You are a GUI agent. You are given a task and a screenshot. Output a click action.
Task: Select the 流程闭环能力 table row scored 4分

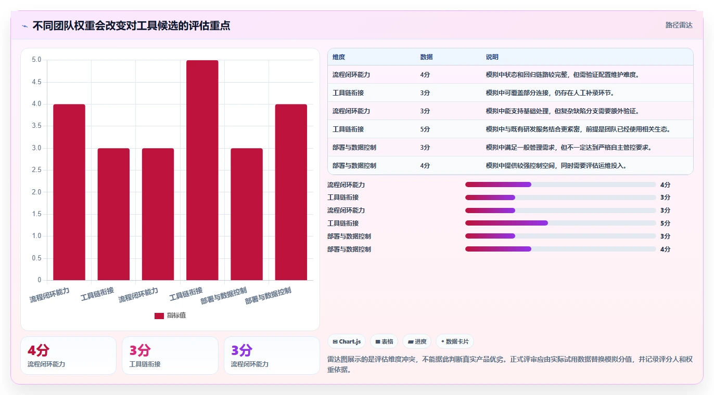click(x=511, y=74)
